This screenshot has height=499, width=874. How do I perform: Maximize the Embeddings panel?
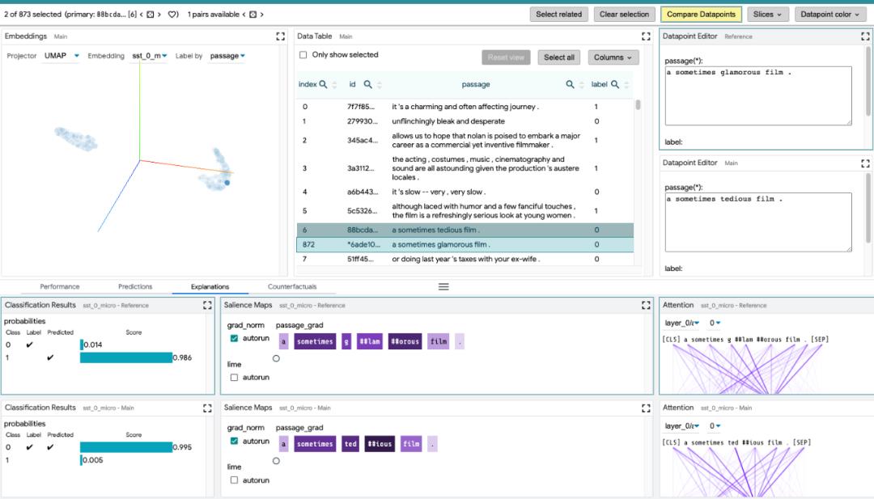[280, 36]
